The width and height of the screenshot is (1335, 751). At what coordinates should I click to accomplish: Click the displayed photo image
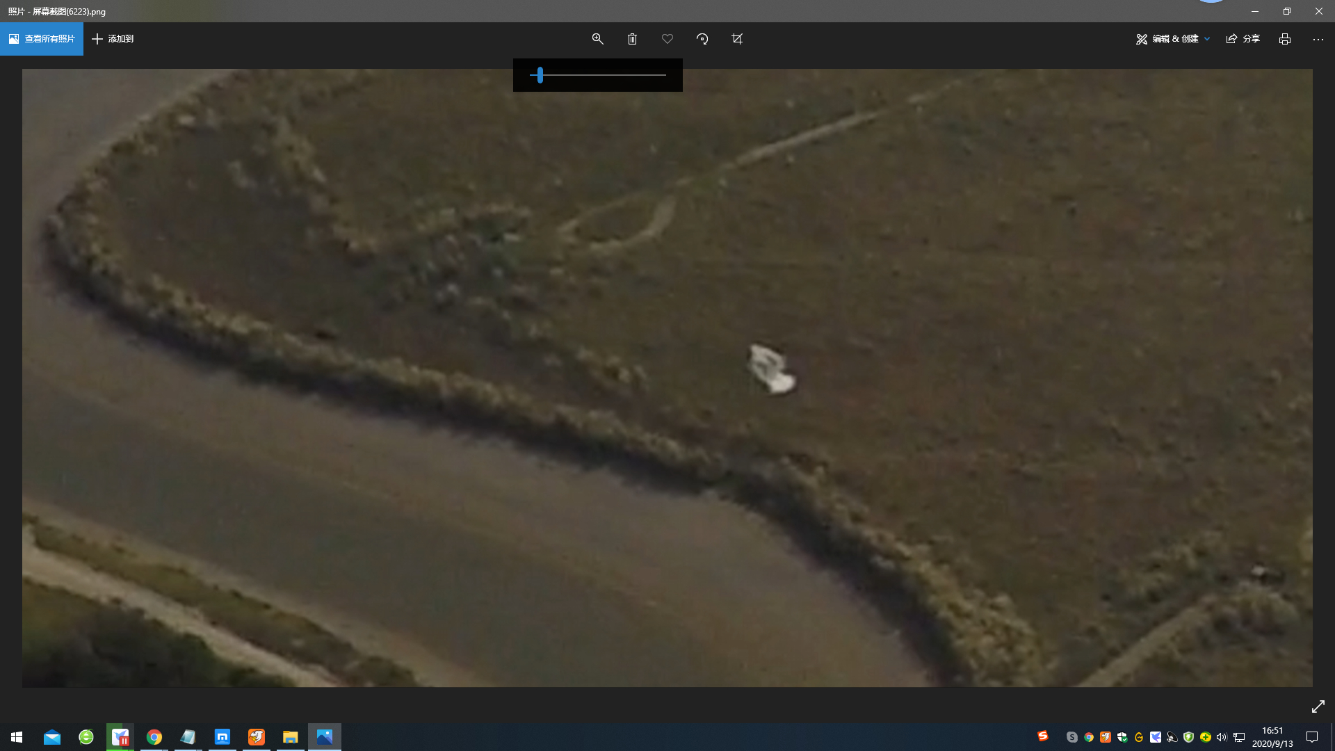[x=667, y=378]
